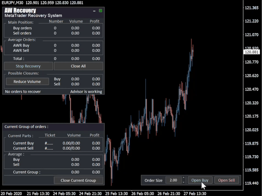Click the Close All button
The height and width of the screenshot is (196, 262).
click(78, 66)
